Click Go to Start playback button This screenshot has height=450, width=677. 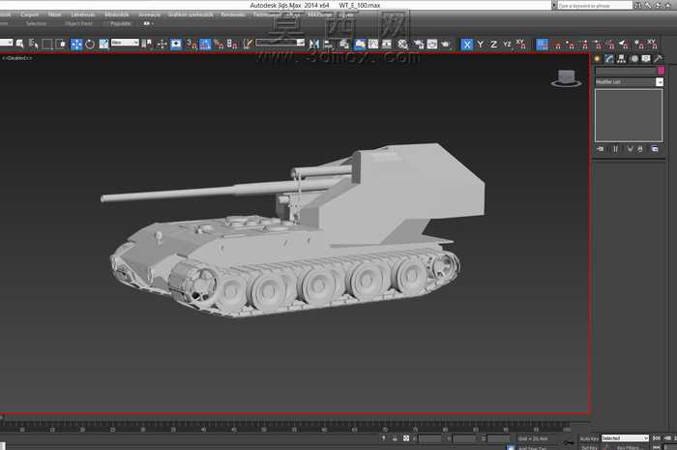[x=657, y=438]
